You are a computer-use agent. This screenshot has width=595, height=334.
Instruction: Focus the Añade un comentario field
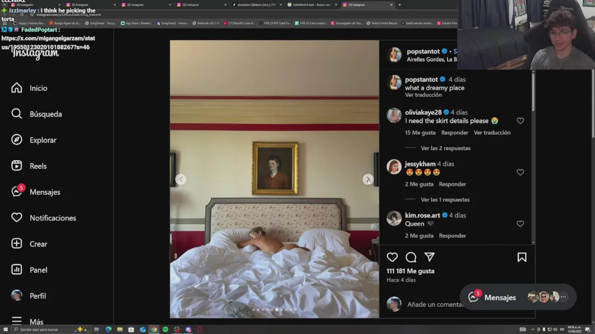click(436, 304)
